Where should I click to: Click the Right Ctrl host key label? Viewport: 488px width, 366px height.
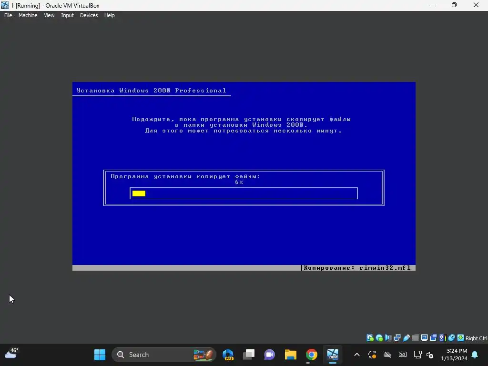point(477,338)
